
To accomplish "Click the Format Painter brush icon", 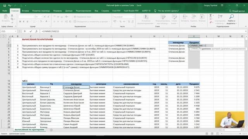I will tap(12, 22).
